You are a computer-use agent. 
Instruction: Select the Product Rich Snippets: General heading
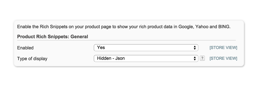(53, 37)
